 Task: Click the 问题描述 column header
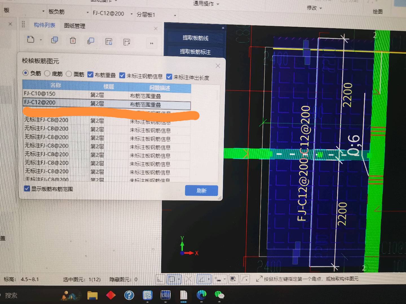point(160,88)
